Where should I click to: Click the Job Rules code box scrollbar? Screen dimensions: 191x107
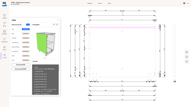59,68
